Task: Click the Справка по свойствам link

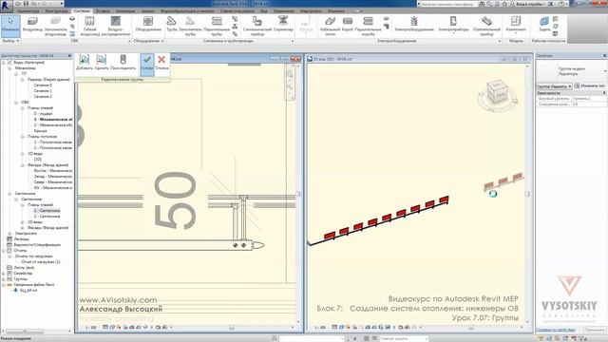Action: click(555, 330)
